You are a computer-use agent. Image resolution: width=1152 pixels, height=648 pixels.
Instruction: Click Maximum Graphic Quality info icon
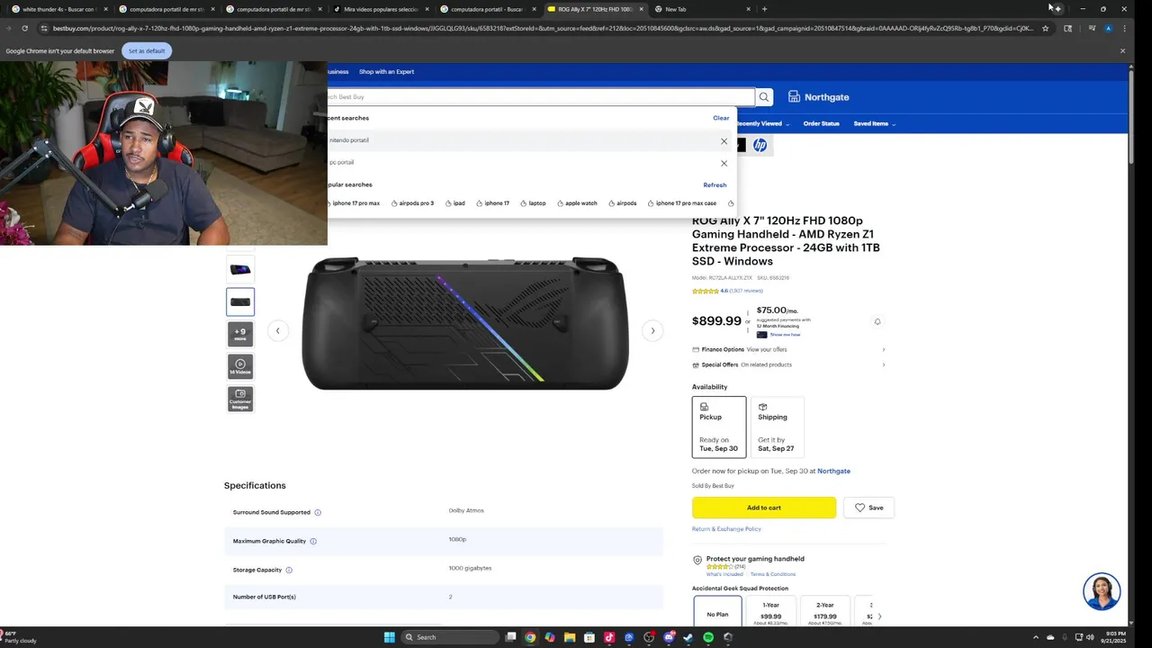(313, 541)
